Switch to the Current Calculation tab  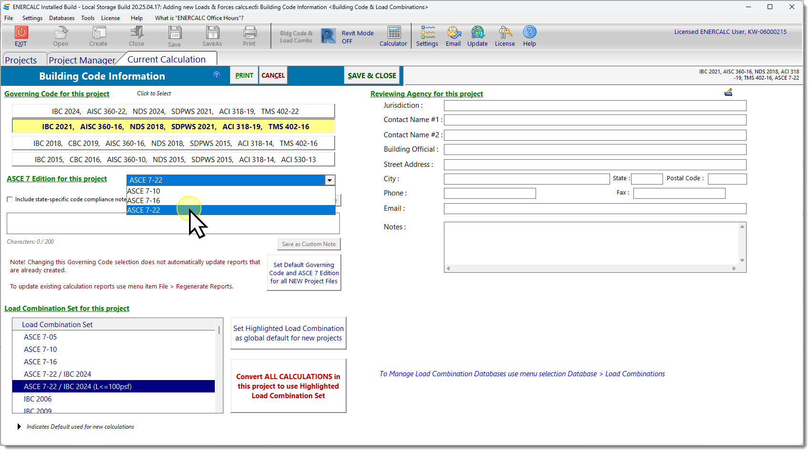pyautogui.click(x=167, y=59)
